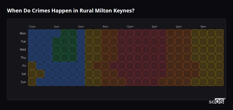Click the 3pm column label
Viewport: 233px width, 110px height.
click(154, 27)
